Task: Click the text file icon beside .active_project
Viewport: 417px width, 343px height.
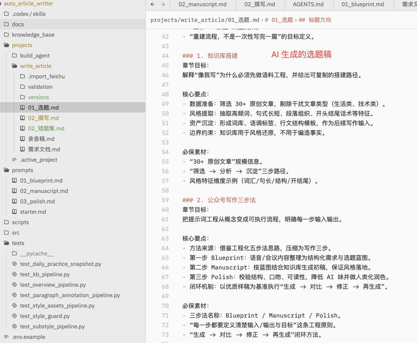Action: coord(14,159)
